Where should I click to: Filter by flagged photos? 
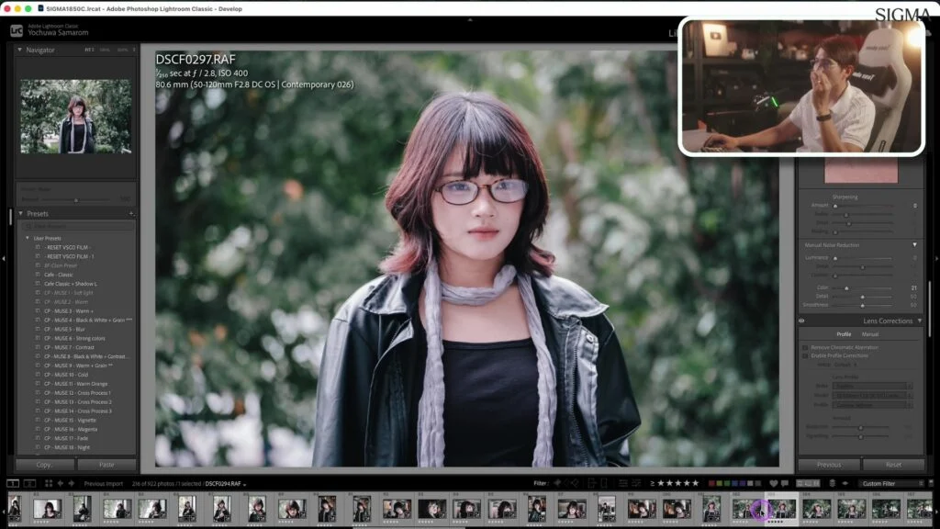[x=557, y=483]
